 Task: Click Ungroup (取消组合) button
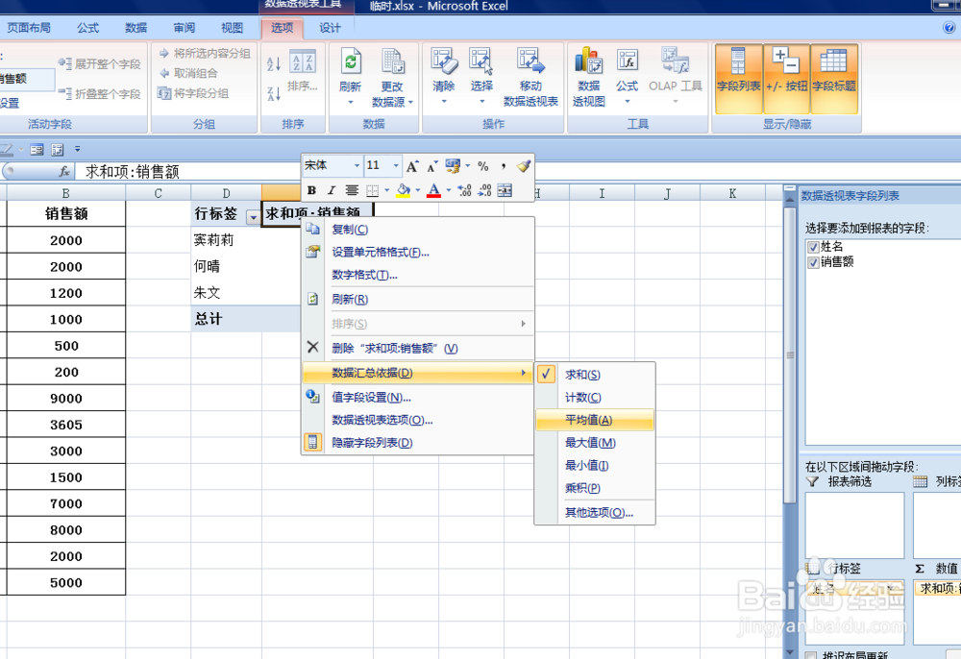tap(188, 74)
